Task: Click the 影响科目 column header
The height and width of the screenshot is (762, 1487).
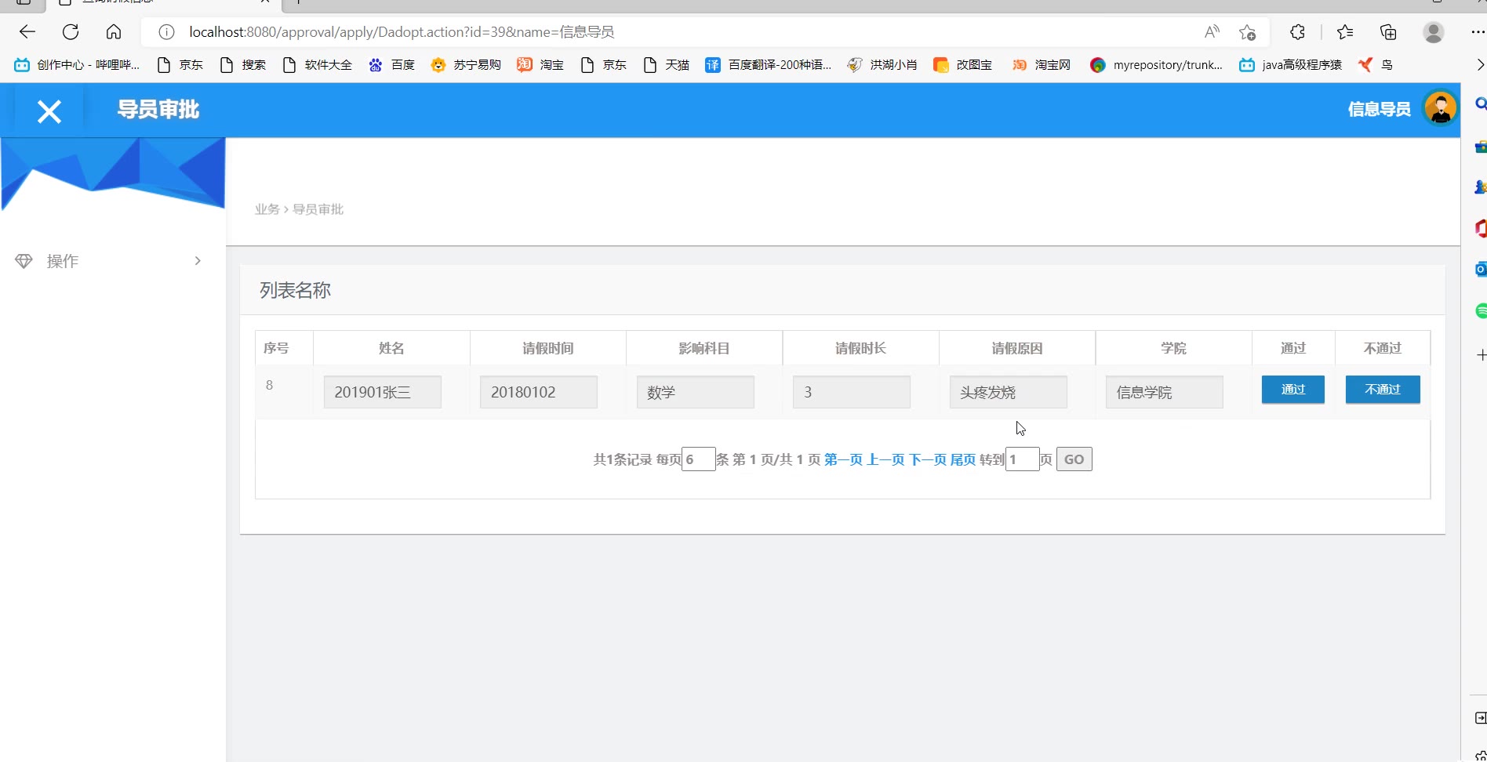Action: pos(704,348)
